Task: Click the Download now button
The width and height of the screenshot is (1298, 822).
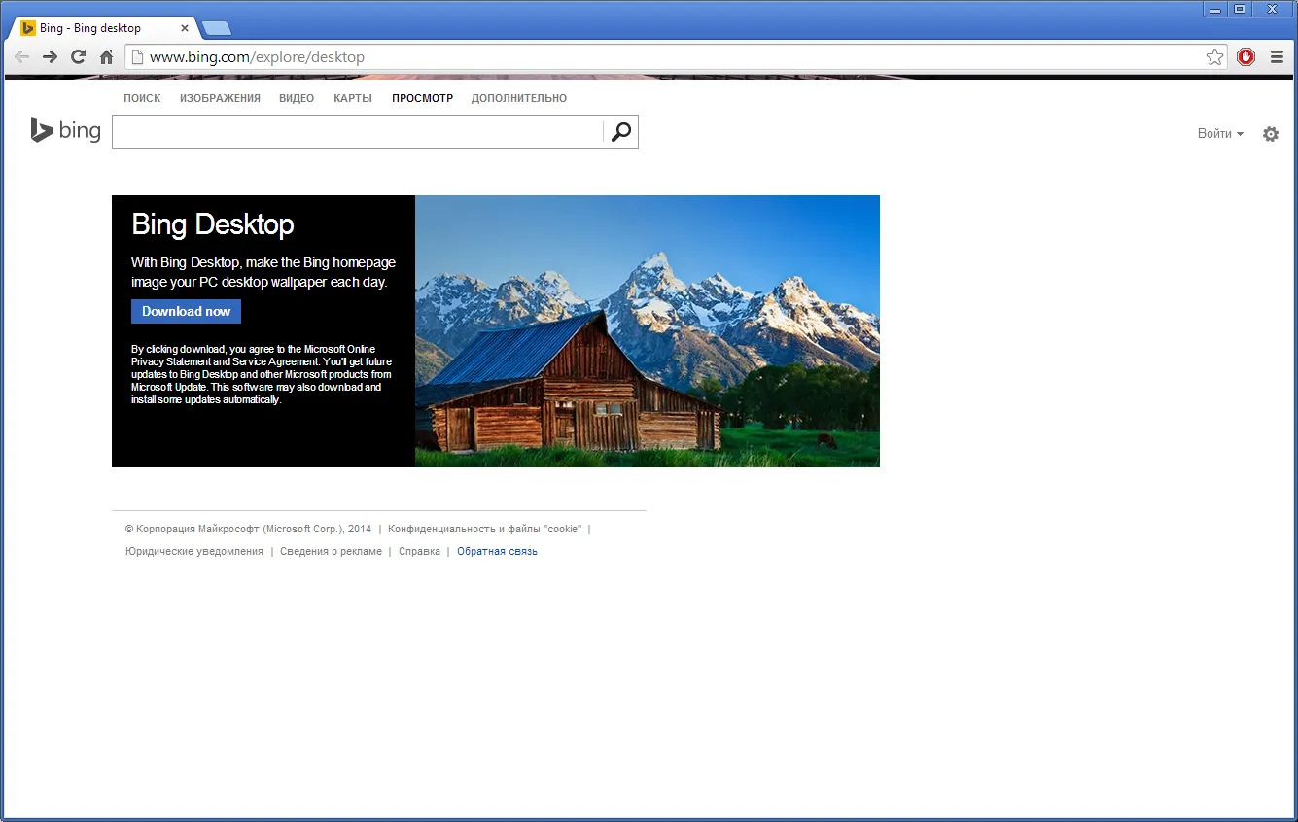Action: 186,311
